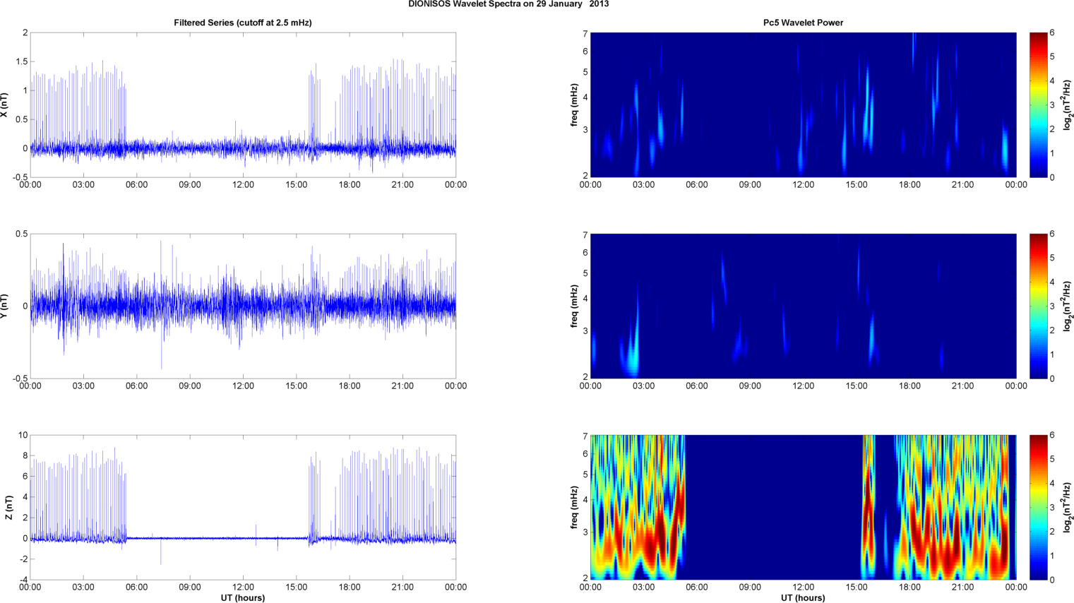The width and height of the screenshot is (1074, 603).
Task: Click the '12:00' tick under the X filtered series
Action: click(243, 185)
